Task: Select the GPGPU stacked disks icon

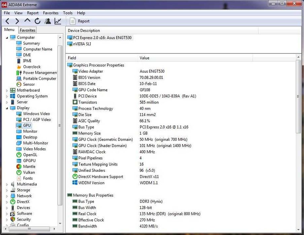Action: coord(19,161)
